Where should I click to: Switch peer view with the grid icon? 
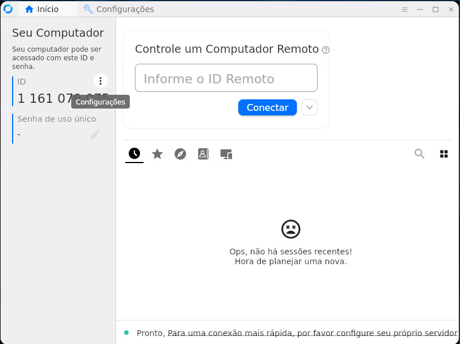[443, 153]
